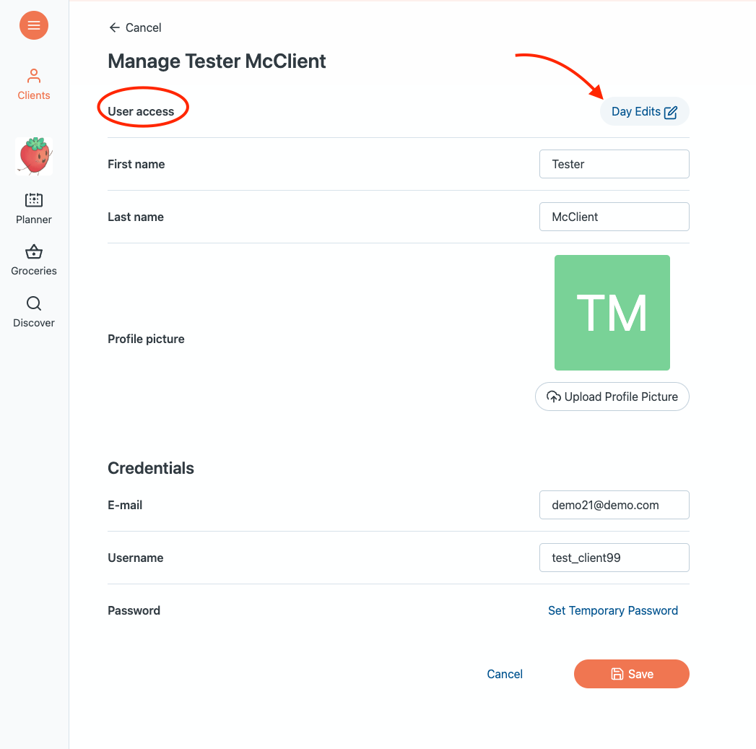
Task: Open the Discover search icon
Action: [x=34, y=303]
